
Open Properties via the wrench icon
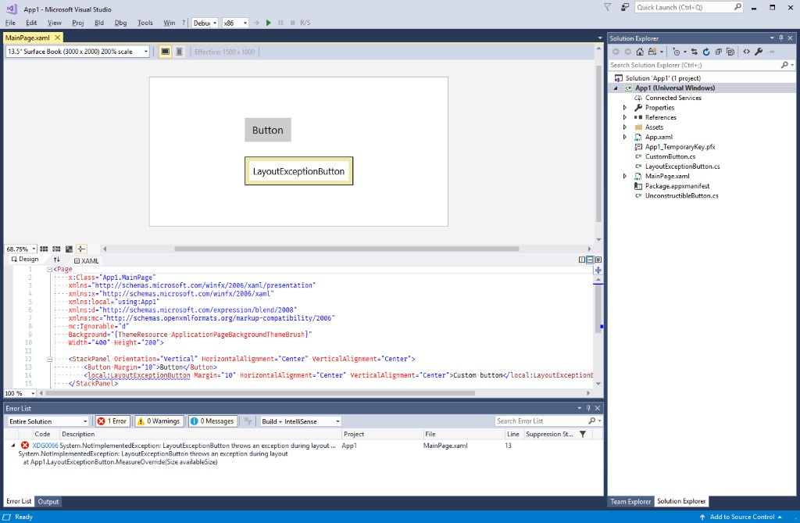(x=759, y=52)
